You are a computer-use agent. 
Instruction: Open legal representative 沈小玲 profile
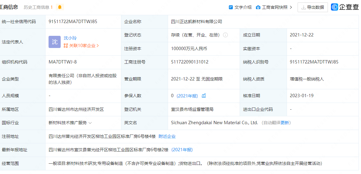[x=70, y=38]
